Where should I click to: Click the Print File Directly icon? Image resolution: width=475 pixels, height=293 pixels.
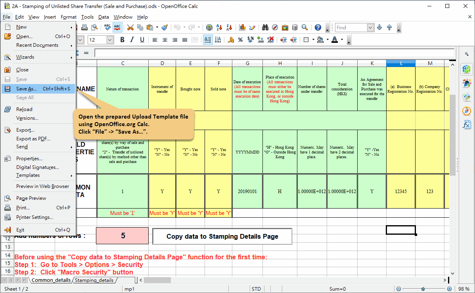point(84,28)
